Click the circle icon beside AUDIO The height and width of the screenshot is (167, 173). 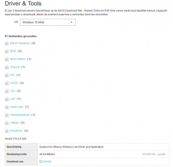(x=7, y=83)
